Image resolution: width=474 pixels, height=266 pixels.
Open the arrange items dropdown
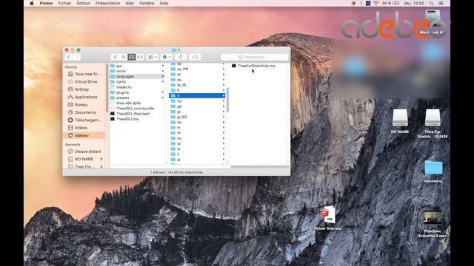point(153,57)
